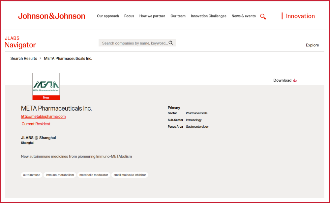Click the breadcrumb chevron after Search Results
The image size is (330, 203).
pyautogui.click(x=41, y=59)
